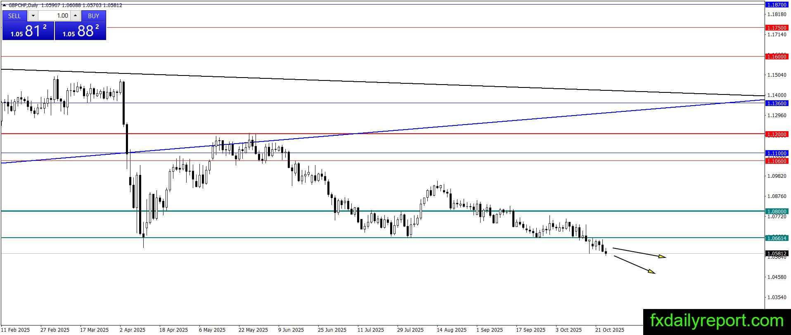791x335 pixels.
Task: Click the 1.05 81 sell price tile
Action: 28,31
